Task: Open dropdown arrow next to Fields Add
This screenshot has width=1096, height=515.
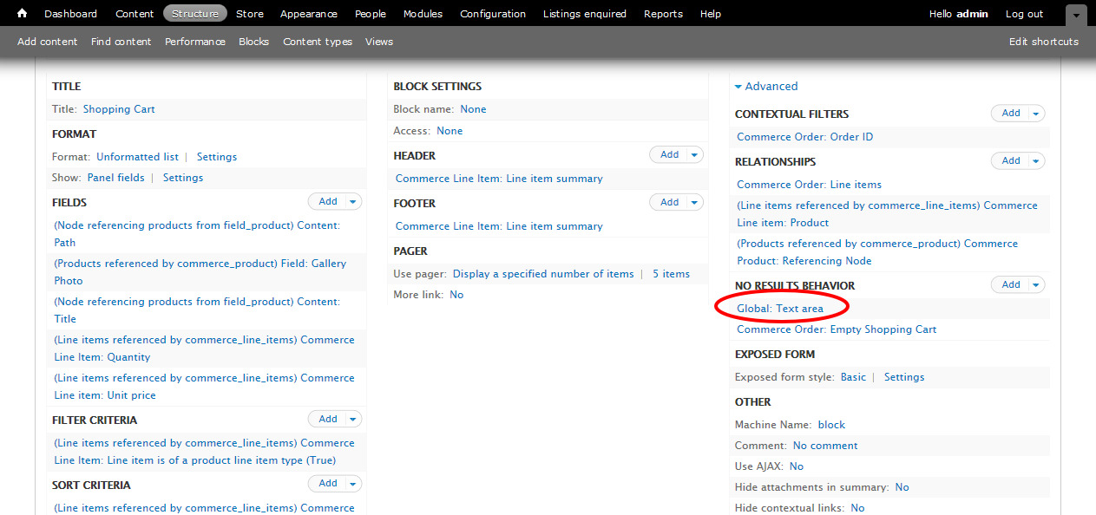Action: pyautogui.click(x=352, y=201)
